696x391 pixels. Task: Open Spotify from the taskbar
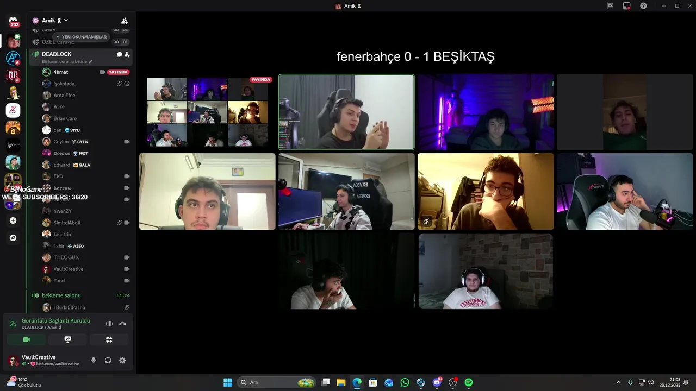pyautogui.click(x=469, y=382)
